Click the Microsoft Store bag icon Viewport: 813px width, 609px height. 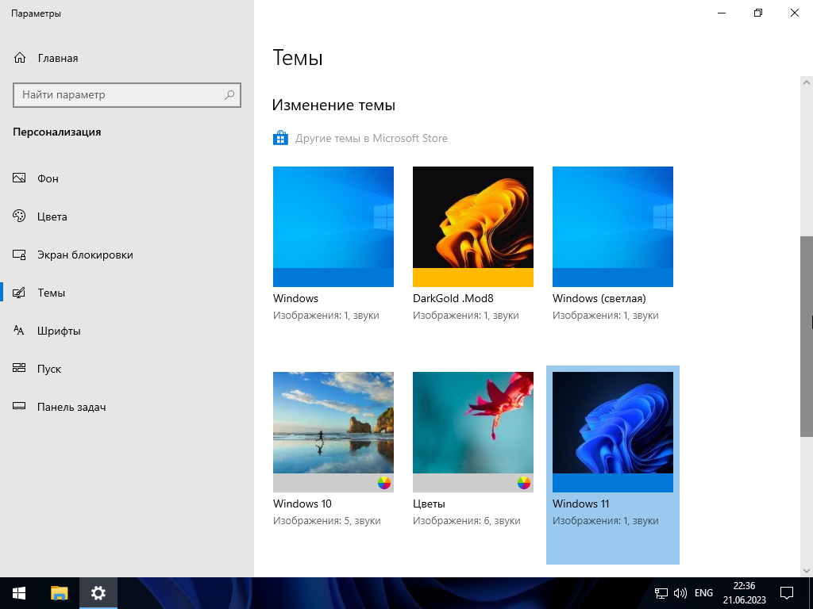click(x=280, y=139)
